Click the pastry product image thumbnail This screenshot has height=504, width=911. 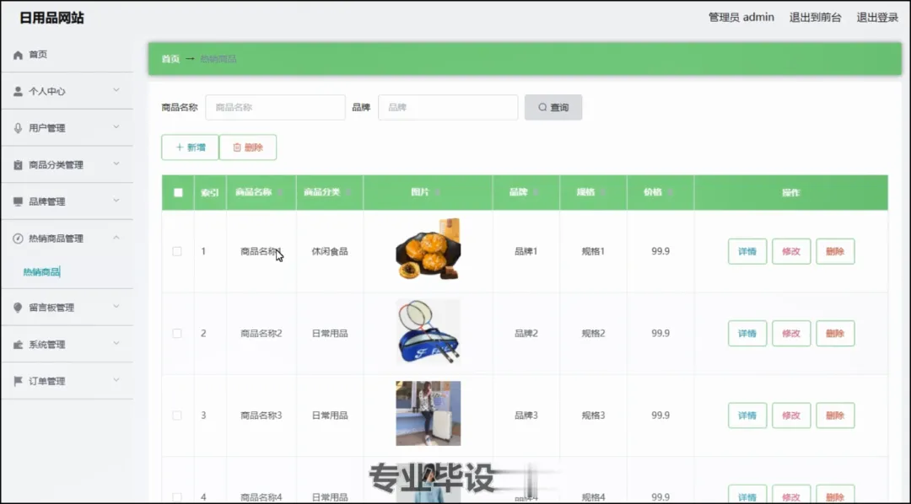429,249
